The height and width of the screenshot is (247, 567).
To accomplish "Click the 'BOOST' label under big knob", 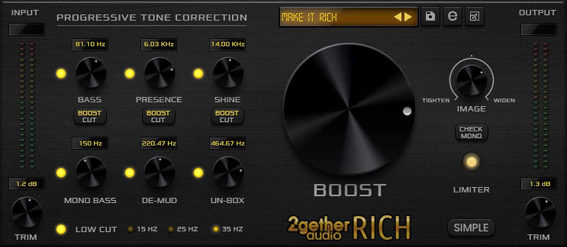I will point(350,190).
